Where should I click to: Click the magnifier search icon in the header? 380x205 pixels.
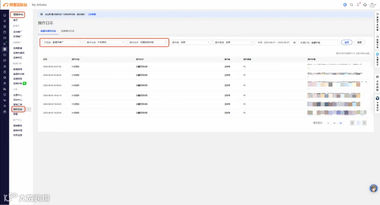(x=351, y=5)
